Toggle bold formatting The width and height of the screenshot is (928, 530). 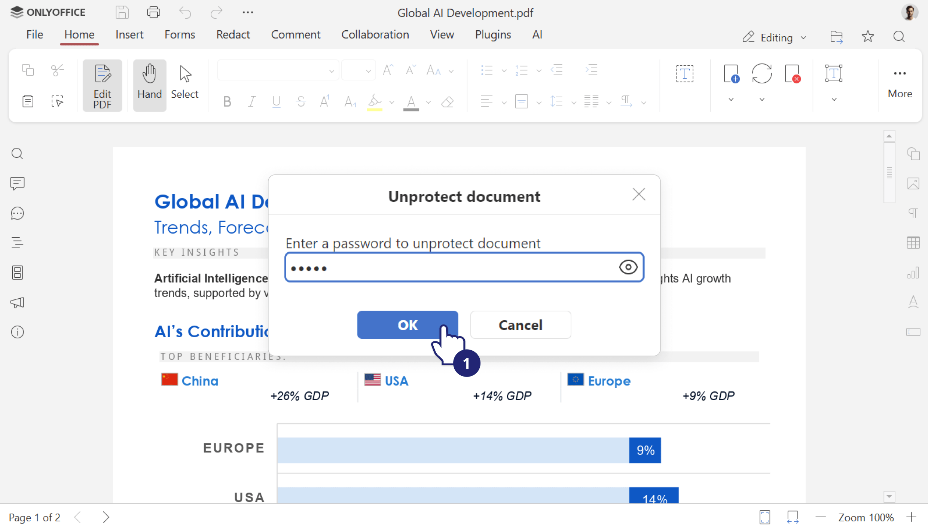tap(227, 101)
